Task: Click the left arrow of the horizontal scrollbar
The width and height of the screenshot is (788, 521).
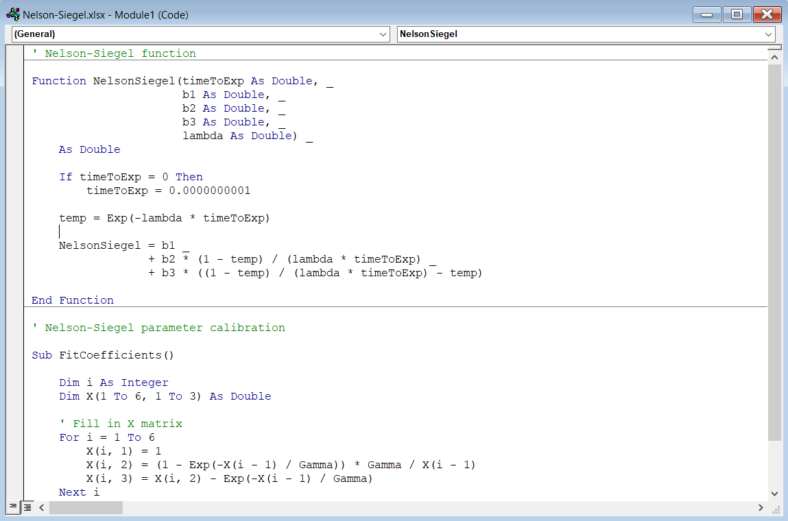Action: 41,507
